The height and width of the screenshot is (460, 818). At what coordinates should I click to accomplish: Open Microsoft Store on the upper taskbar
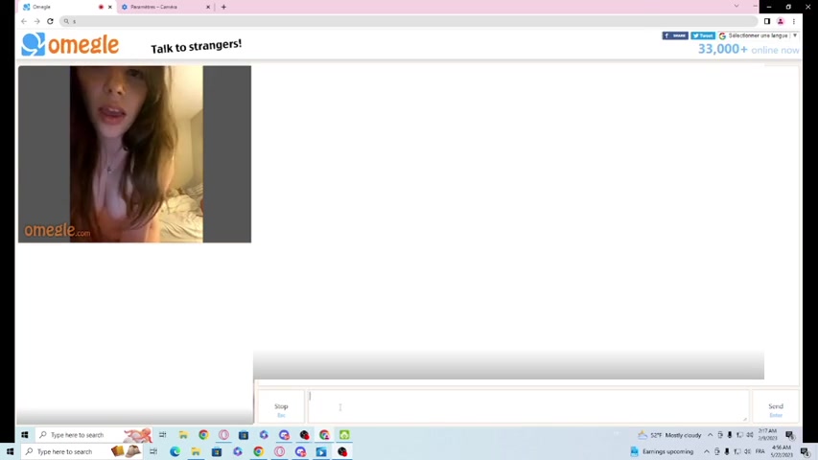[244, 435]
